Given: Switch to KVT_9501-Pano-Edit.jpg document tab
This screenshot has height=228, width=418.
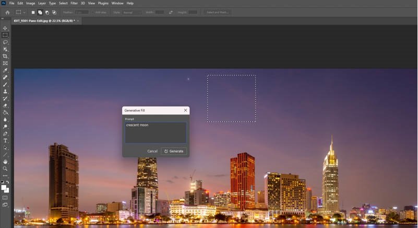Looking at the screenshot, I should tap(43, 21).
